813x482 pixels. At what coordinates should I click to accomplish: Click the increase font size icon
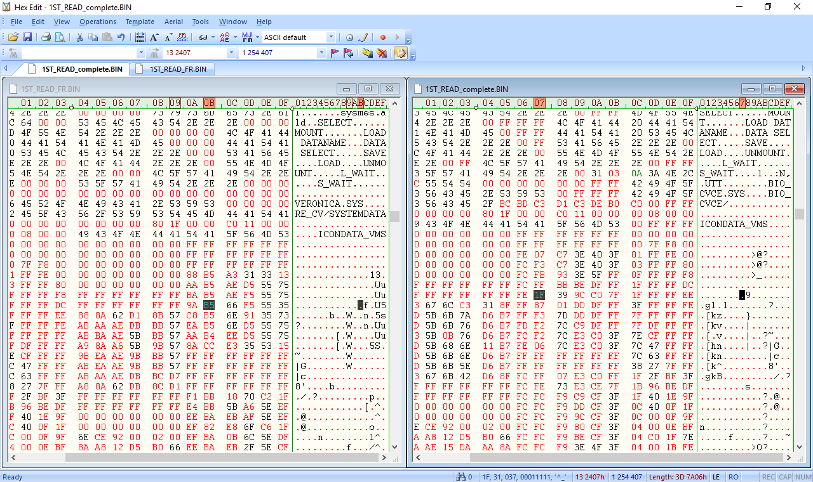click(154, 37)
